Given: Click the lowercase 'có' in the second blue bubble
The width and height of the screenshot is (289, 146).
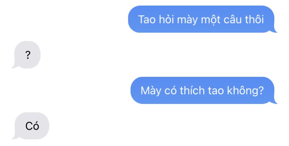Looking at the screenshot, I should (x=170, y=90).
